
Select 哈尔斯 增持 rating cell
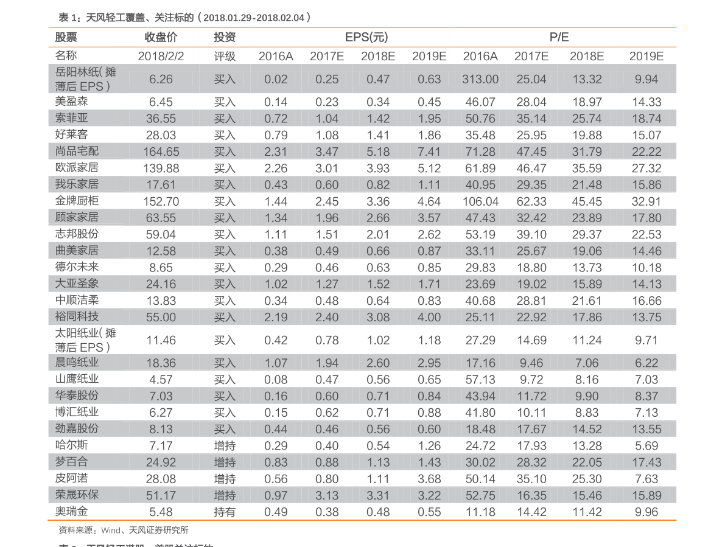tap(225, 446)
